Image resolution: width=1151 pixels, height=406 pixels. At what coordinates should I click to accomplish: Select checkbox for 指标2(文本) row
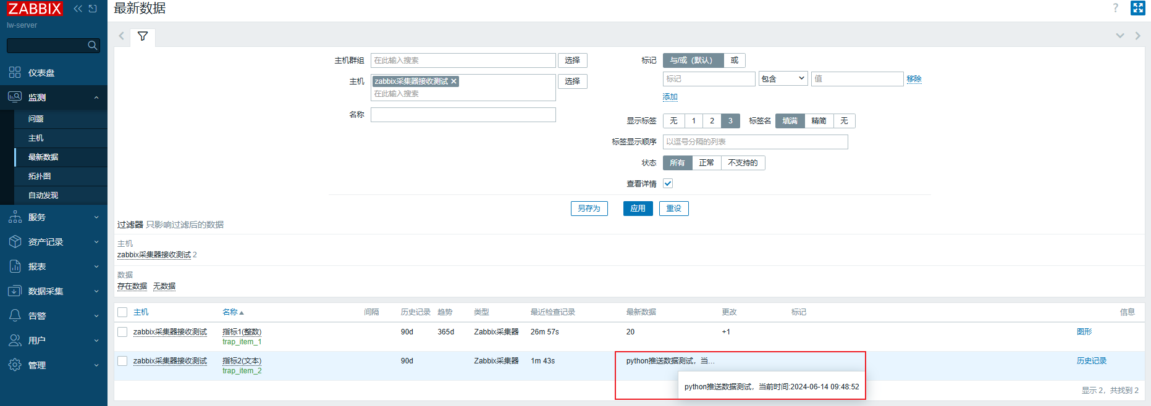coord(122,361)
